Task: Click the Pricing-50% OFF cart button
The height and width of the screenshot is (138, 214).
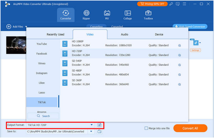Action: click(152, 4)
